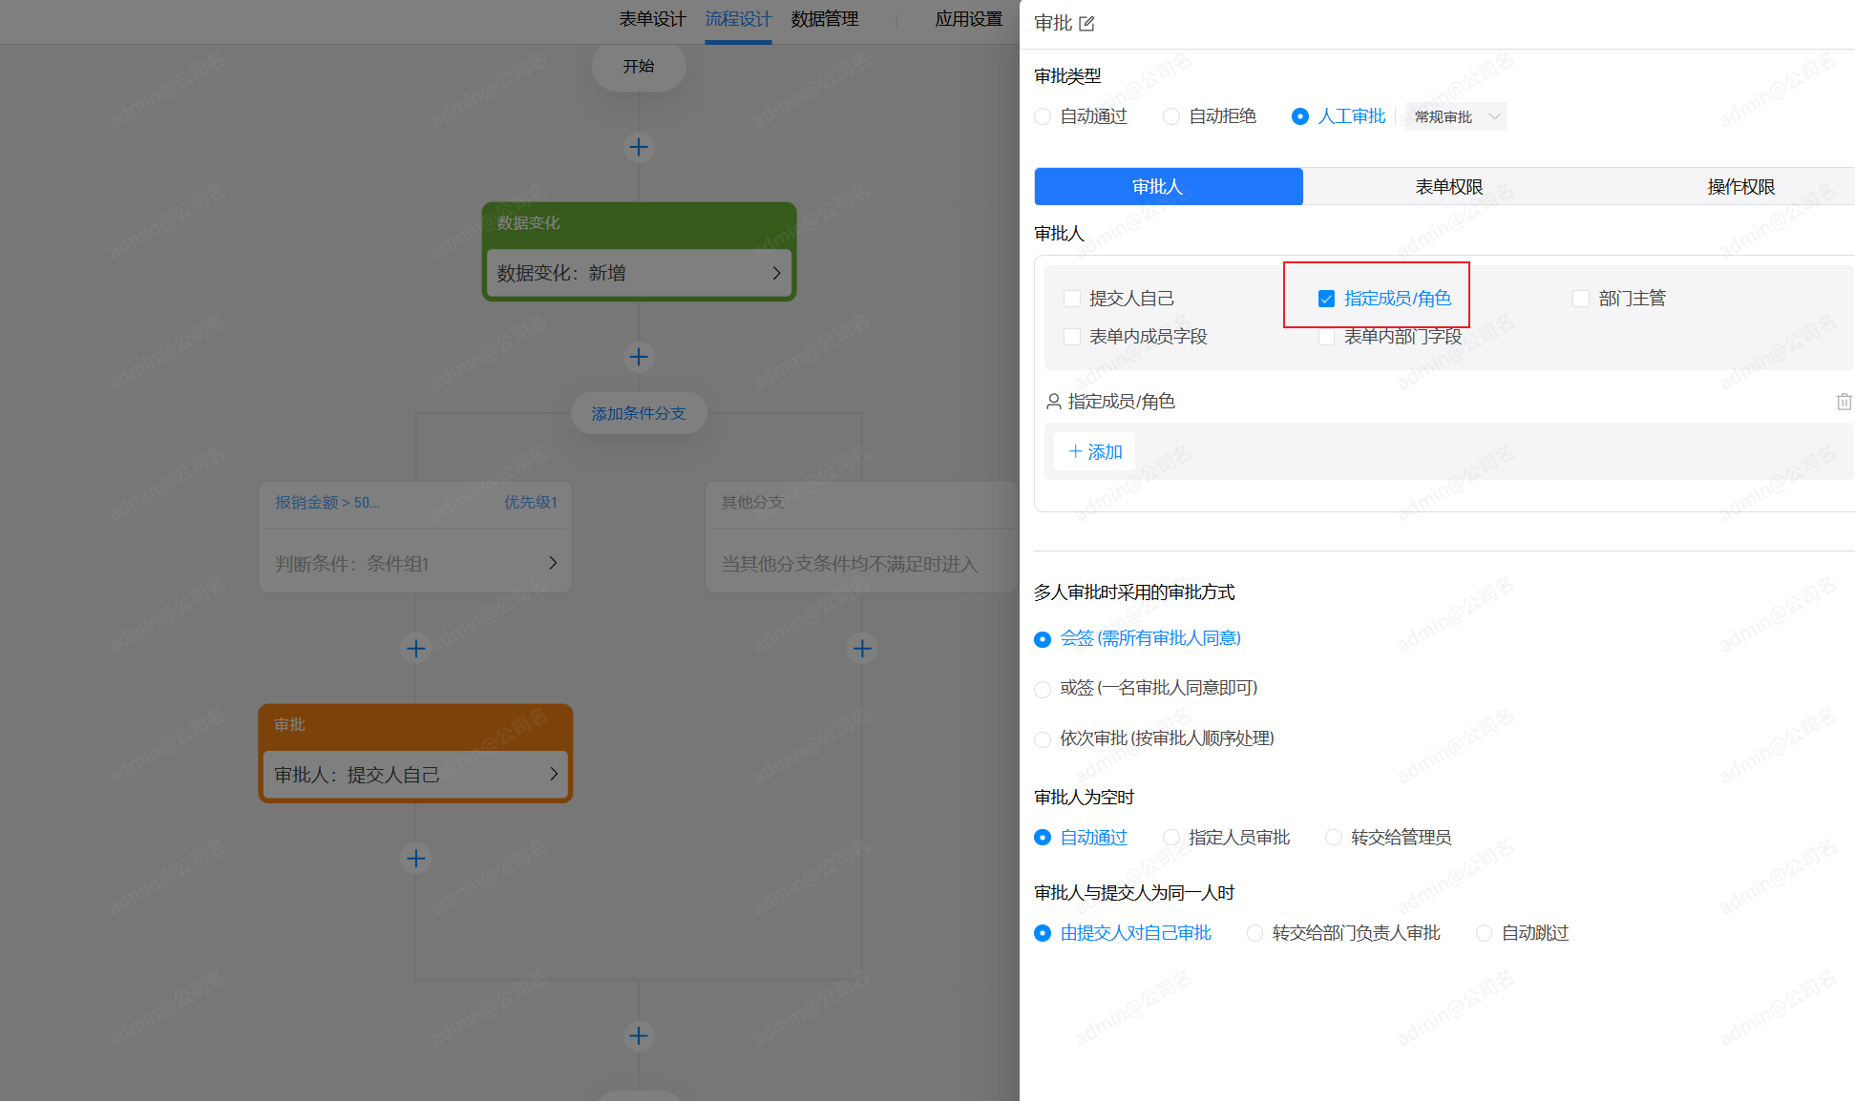Click plus icon below orange 审批 node
Image resolution: width=1855 pixels, height=1101 pixels.
[x=415, y=859]
